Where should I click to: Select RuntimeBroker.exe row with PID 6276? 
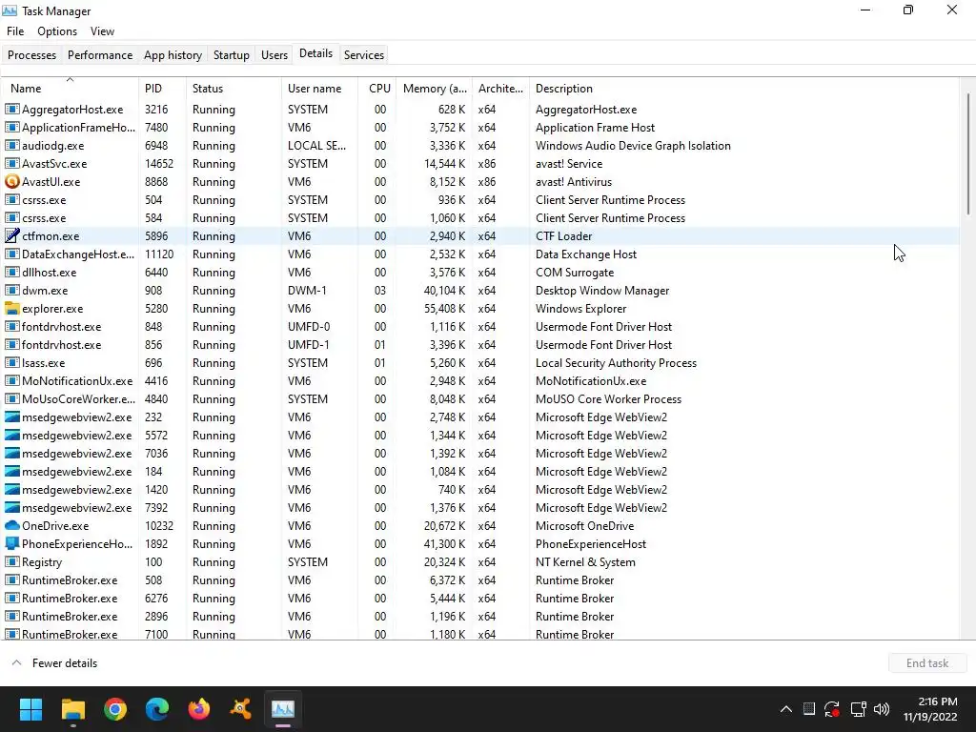[480, 599]
